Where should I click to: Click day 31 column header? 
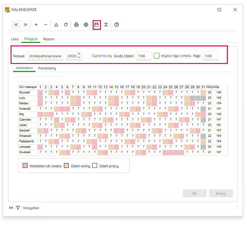point(203,87)
